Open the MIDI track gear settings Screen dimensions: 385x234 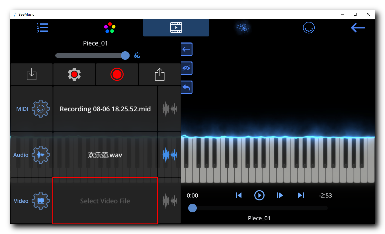[x=41, y=108]
